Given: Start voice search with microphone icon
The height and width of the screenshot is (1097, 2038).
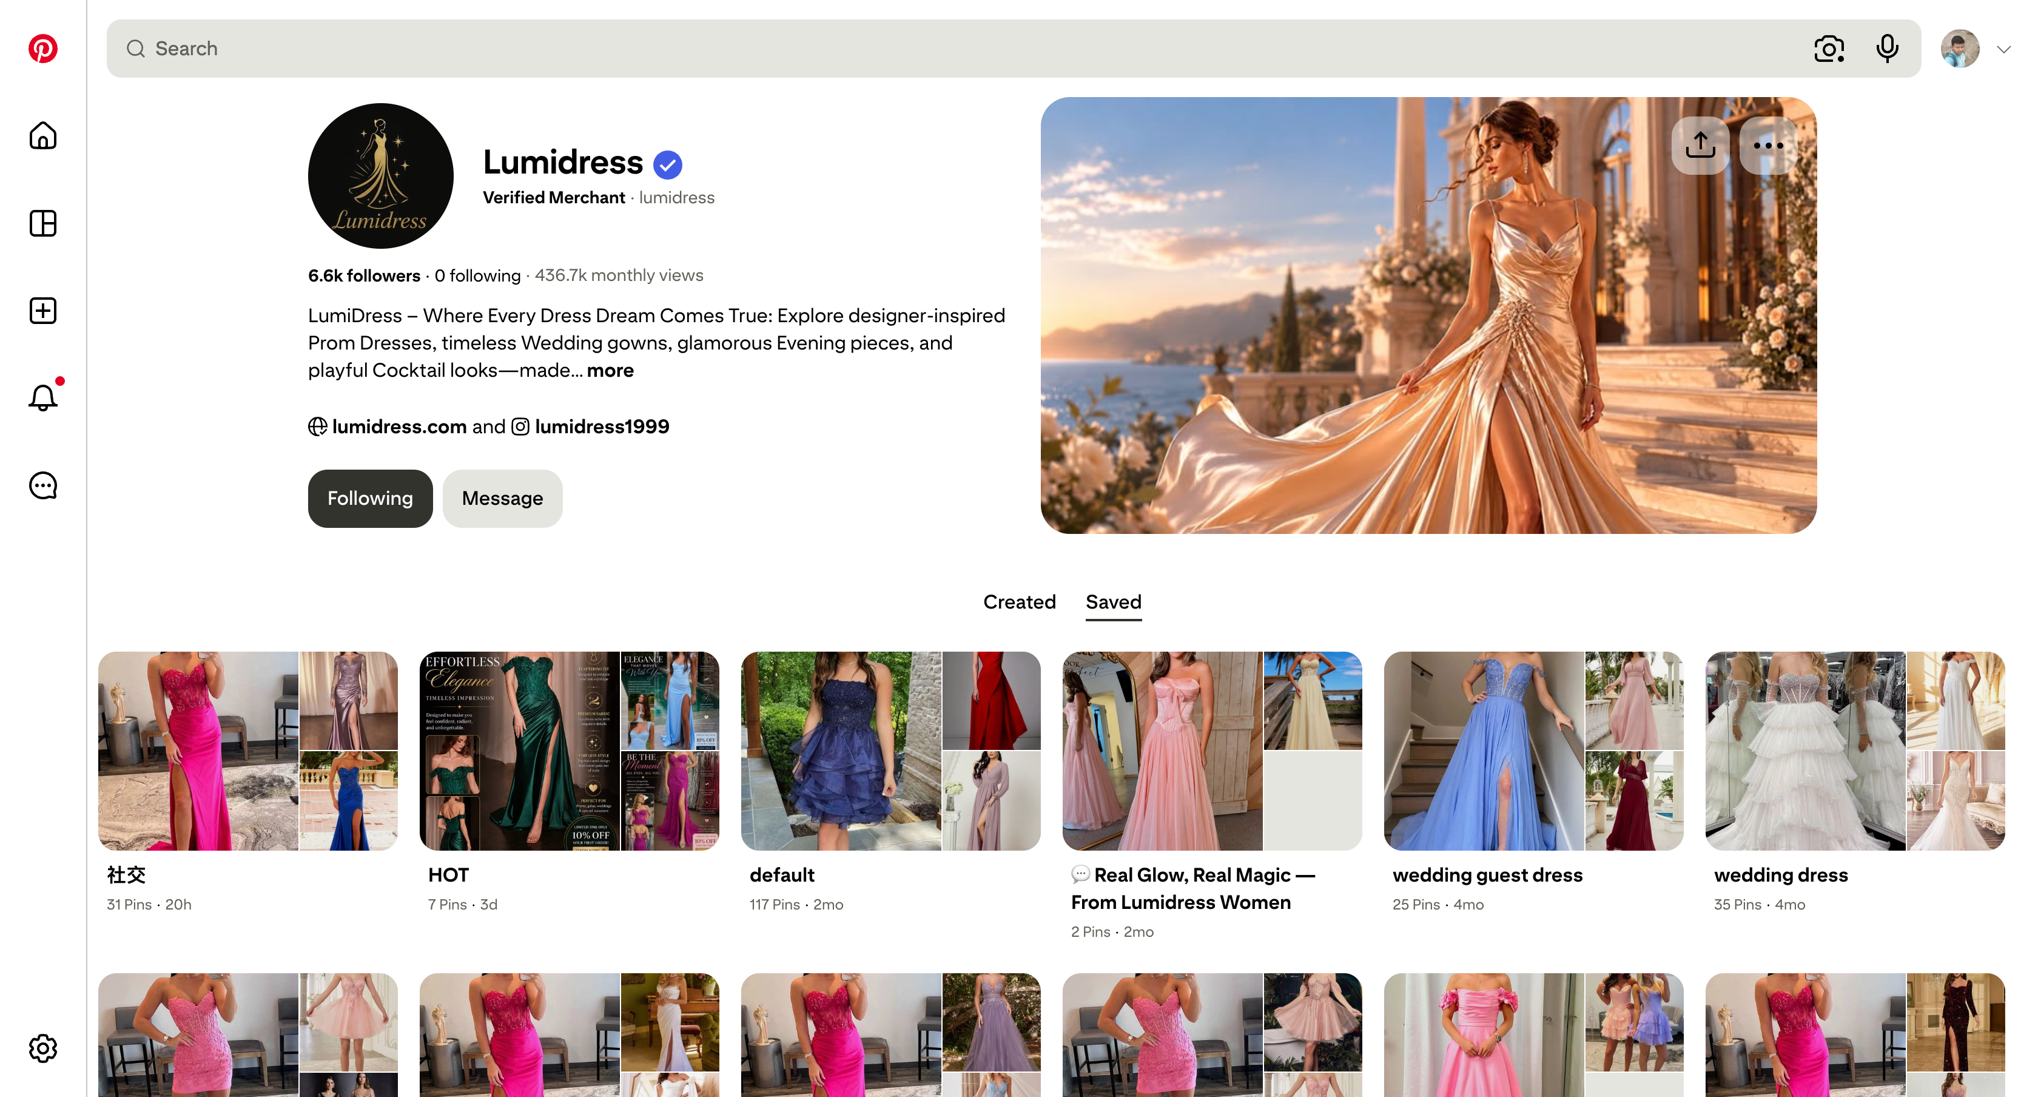Looking at the screenshot, I should pyautogui.click(x=1887, y=49).
